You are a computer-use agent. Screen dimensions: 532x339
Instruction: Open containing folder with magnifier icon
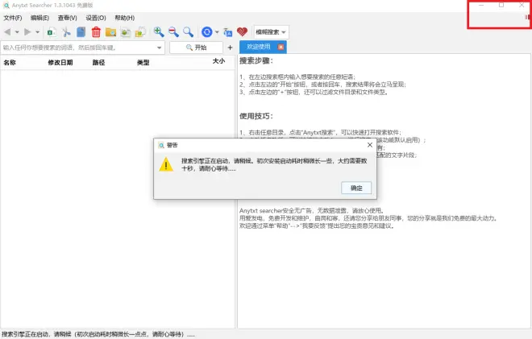110,32
